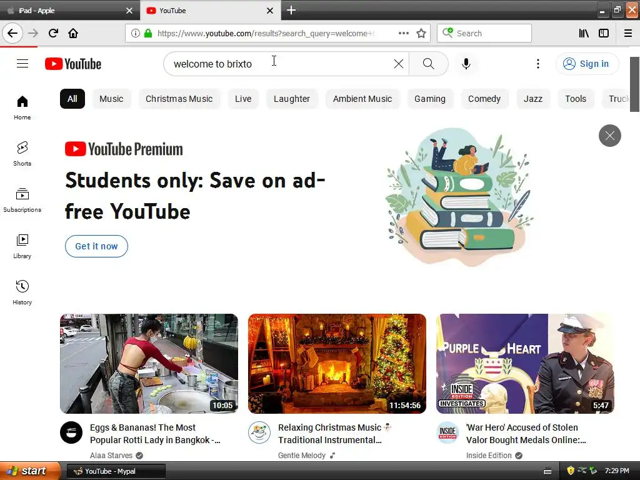Open the browser home page icon
The image size is (640, 480).
coord(73,33)
